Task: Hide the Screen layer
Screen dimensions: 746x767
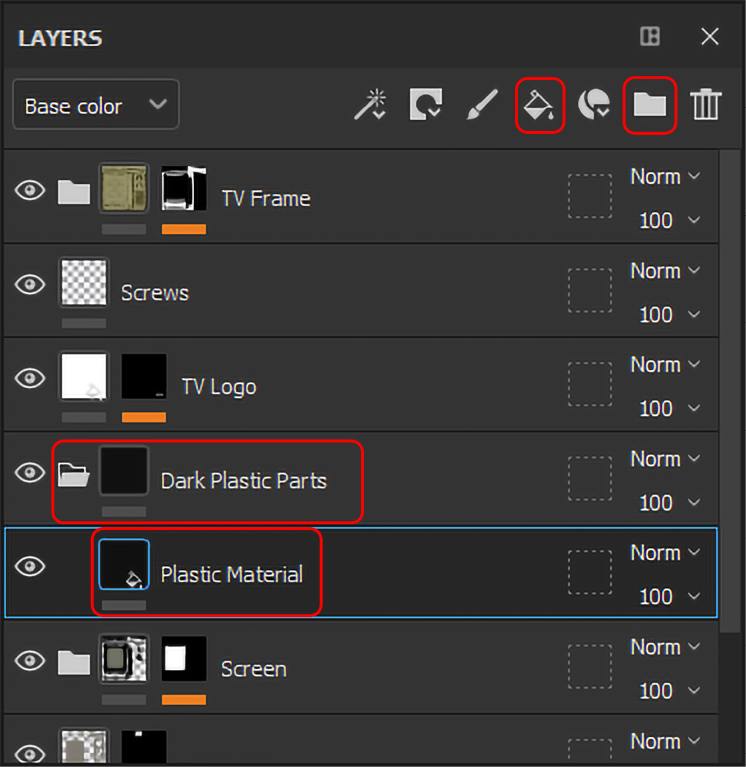Action: click(30, 661)
